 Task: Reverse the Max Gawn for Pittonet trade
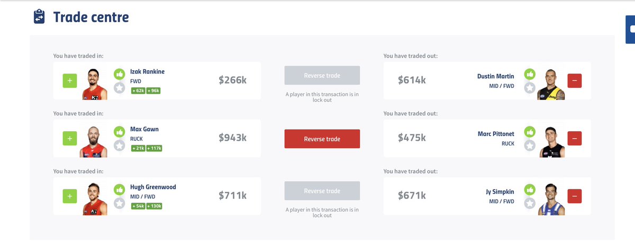point(322,139)
